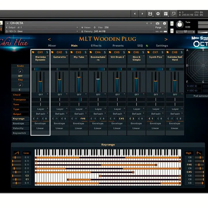Click next arrow in top toolbar
The image size is (208, 208).
[x=142, y=14]
